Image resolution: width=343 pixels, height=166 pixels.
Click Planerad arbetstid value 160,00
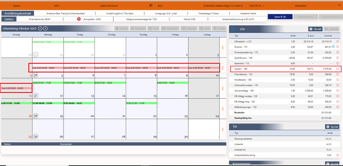pos(328,139)
